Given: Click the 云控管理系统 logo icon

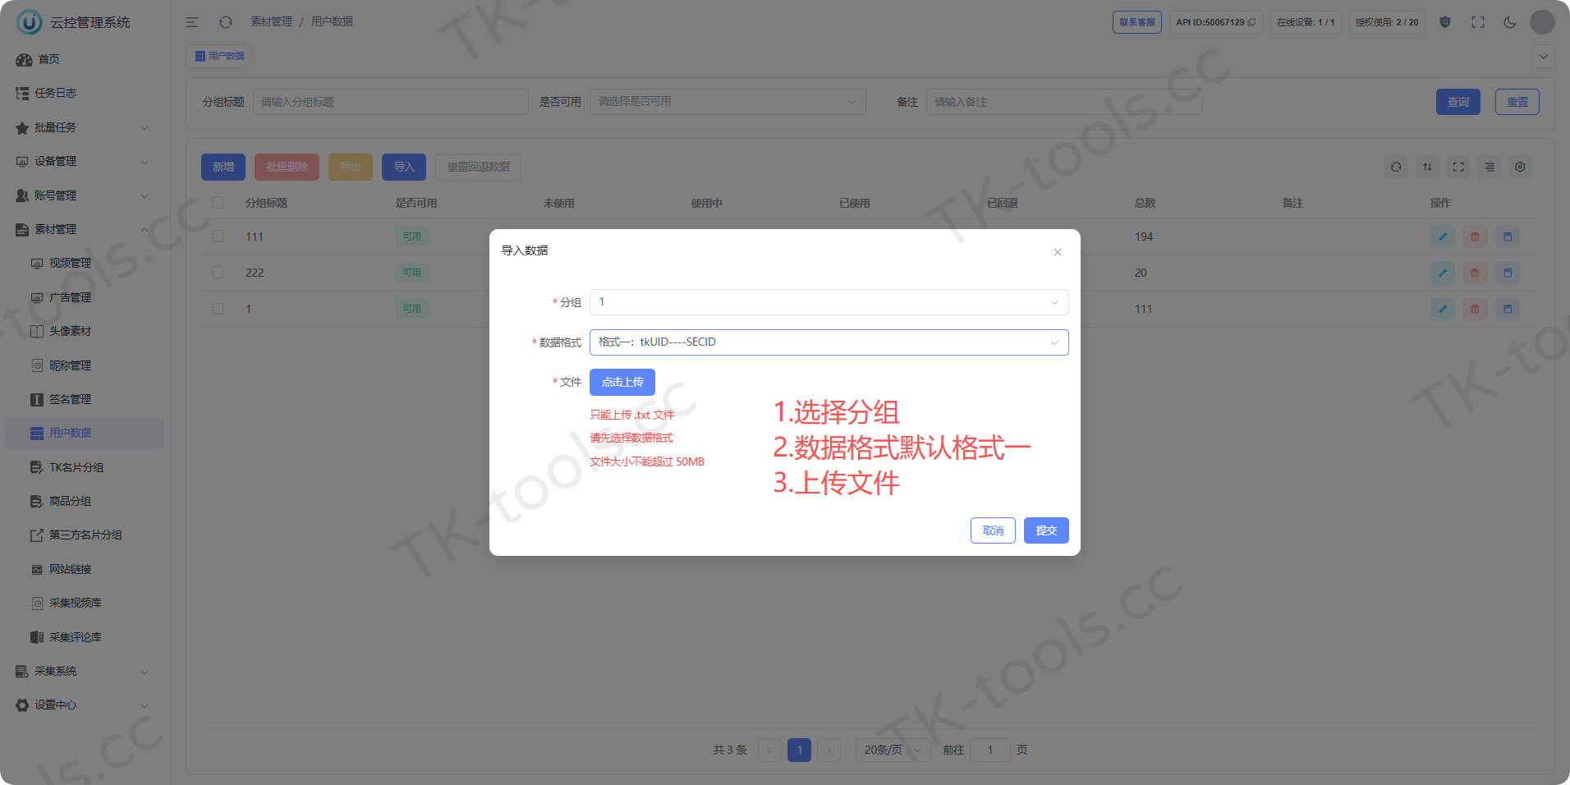Looking at the screenshot, I should point(30,22).
